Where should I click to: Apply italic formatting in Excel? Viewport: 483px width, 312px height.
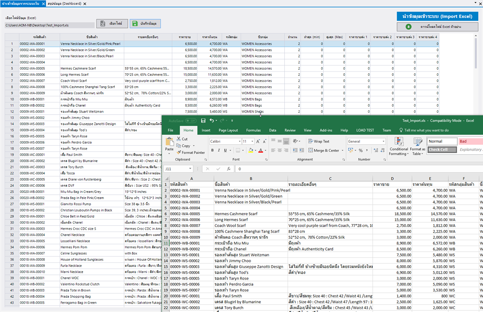(219, 150)
